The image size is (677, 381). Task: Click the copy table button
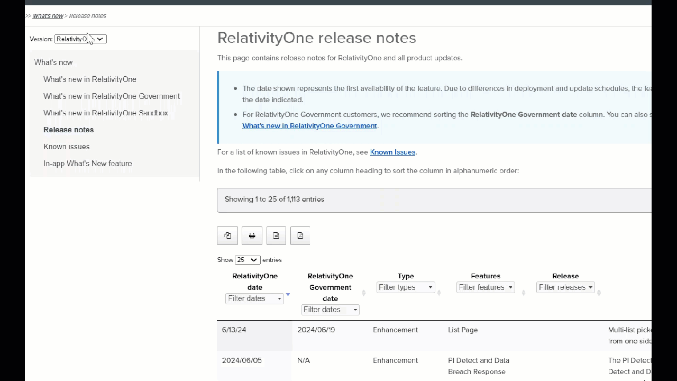(227, 235)
